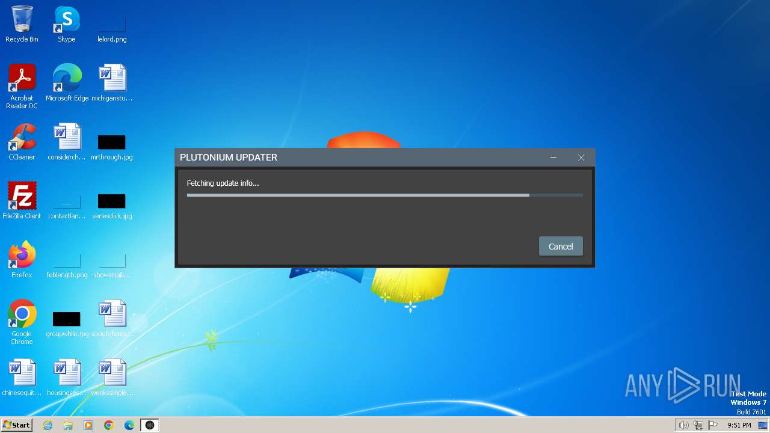Select the Recycle Bin icon
770x433 pixels.
[x=22, y=25]
